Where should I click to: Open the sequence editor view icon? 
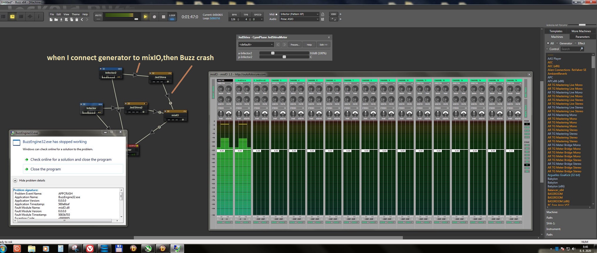coord(21,17)
